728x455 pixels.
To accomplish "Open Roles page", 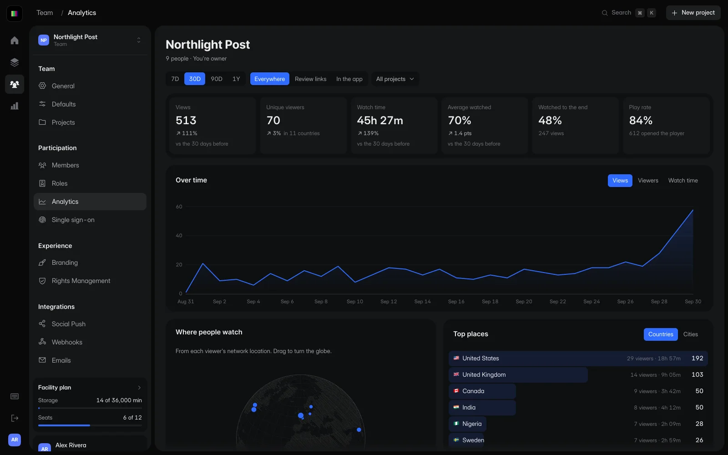I will [x=90, y=183].
